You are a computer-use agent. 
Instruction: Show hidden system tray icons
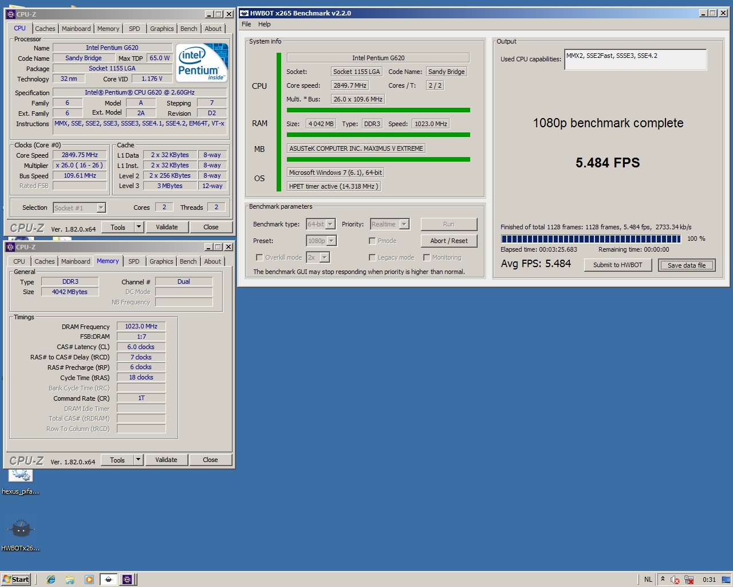click(x=663, y=579)
